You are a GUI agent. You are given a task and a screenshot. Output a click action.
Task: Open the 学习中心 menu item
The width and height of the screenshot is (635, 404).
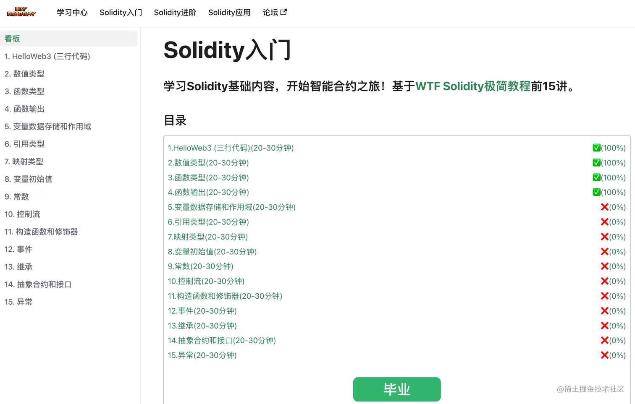tap(72, 12)
